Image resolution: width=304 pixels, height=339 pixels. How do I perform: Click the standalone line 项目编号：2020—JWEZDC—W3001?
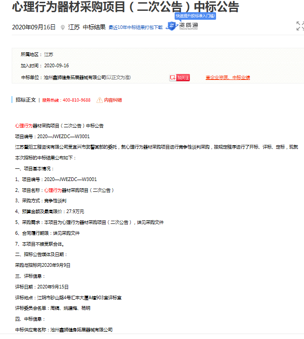click(x=52, y=136)
